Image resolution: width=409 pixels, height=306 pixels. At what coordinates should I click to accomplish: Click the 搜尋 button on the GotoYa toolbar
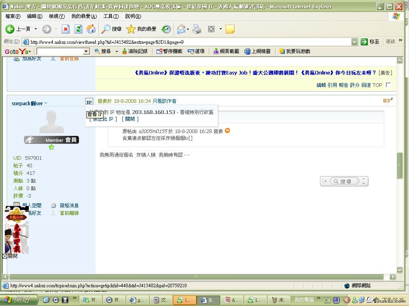(x=103, y=51)
